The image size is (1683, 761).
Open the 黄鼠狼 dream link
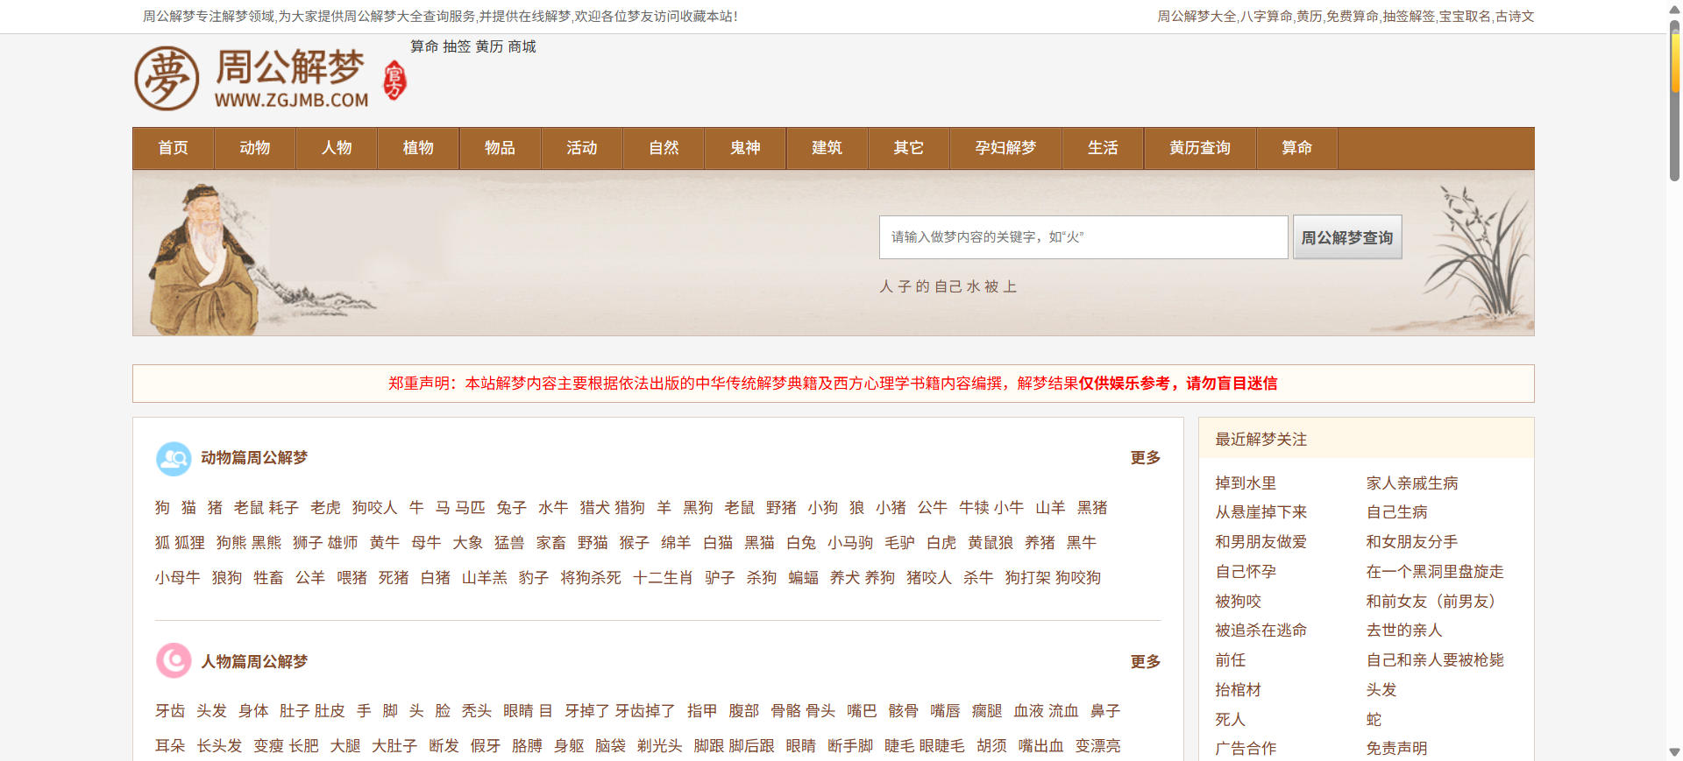[991, 543]
